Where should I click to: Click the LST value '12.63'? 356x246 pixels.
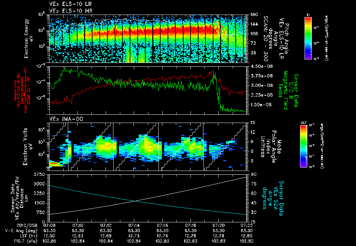[x=78, y=236]
